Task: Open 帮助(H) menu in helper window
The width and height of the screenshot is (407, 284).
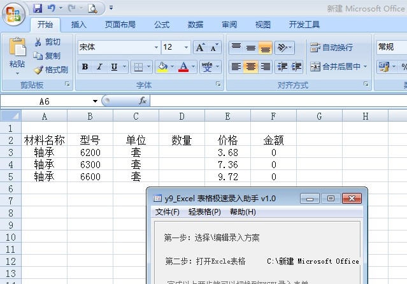Action: (x=243, y=212)
